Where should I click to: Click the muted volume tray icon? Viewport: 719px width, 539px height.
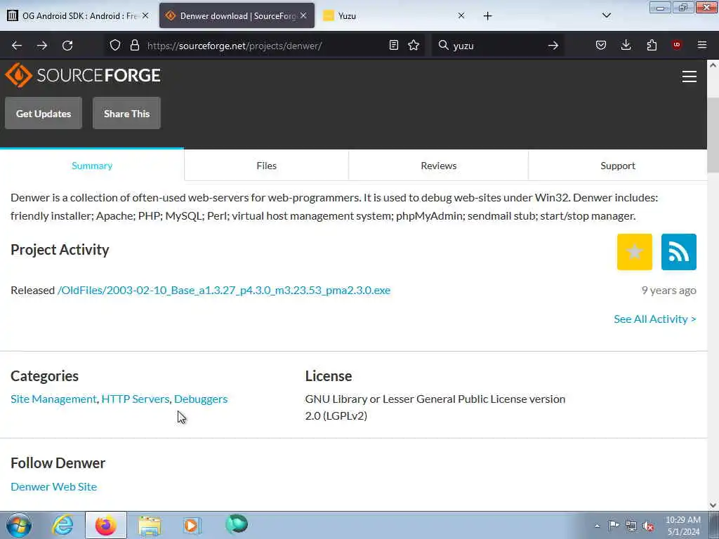point(648,526)
